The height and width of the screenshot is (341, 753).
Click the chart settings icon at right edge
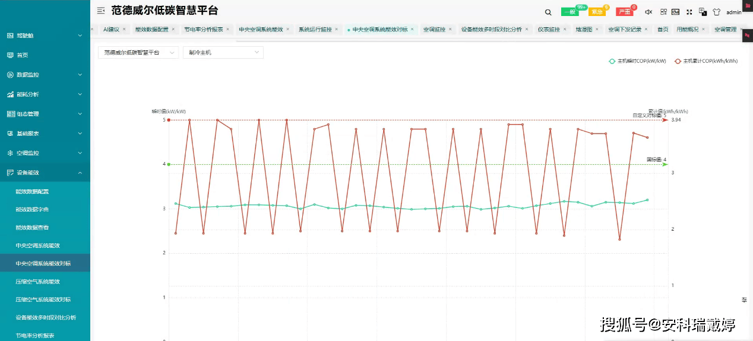tap(744, 300)
